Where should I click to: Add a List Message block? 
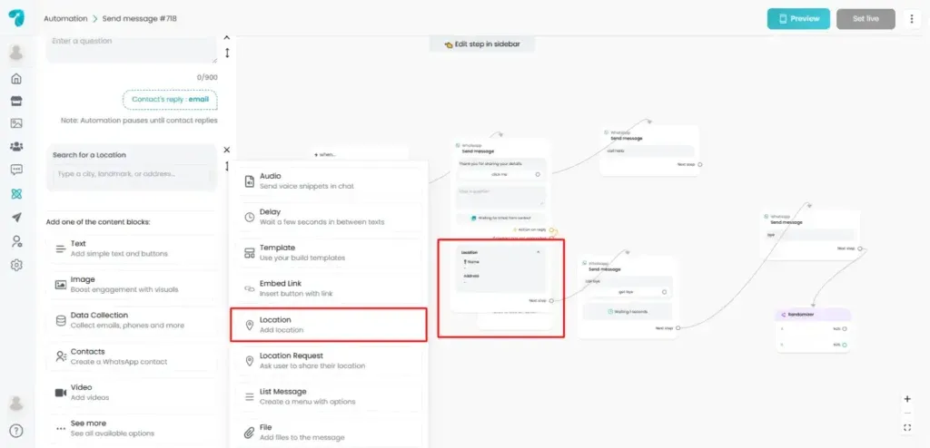click(329, 396)
